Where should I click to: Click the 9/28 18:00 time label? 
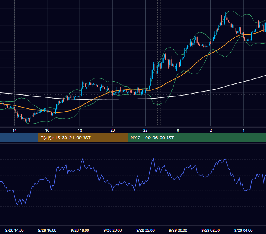(x=80, y=230)
